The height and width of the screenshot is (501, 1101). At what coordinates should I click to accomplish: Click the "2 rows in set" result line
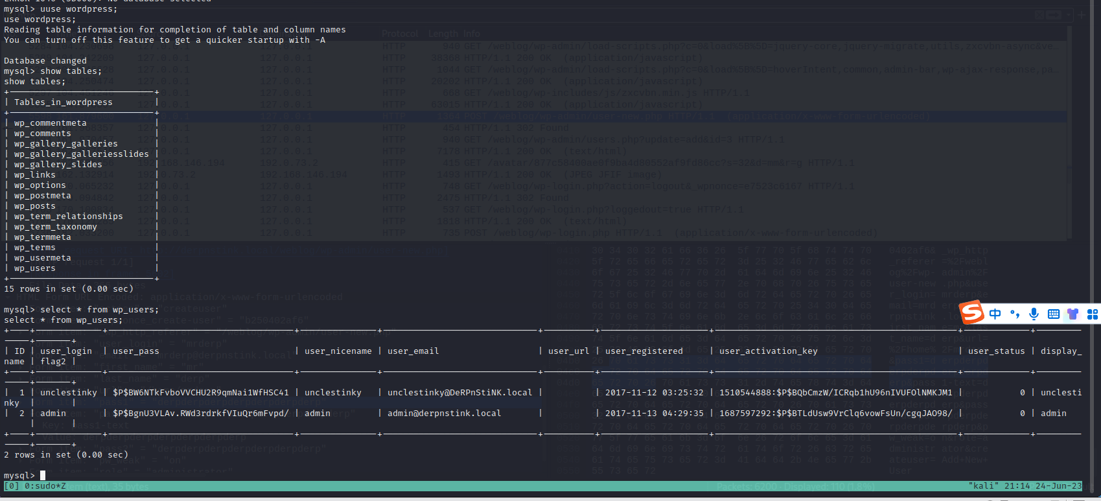pyautogui.click(x=66, y=455)
